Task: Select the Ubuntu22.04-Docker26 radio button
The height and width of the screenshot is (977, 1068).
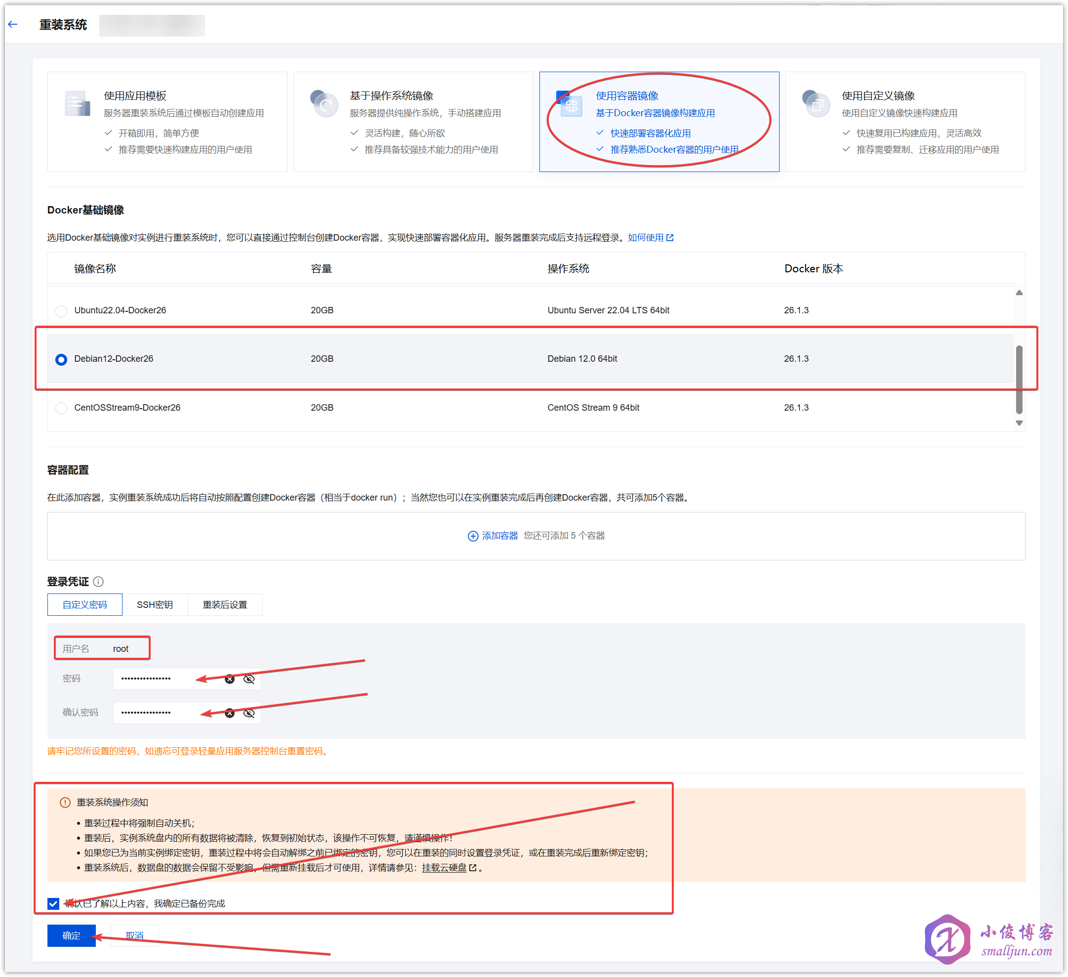Action: click(x=61, y=311)
